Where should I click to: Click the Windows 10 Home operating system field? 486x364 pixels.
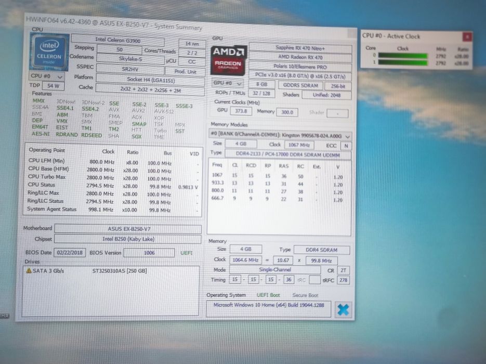pyautogui.click(x=268, y=309)
